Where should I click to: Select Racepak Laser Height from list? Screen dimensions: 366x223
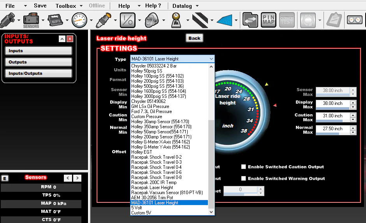pos(152,188)
